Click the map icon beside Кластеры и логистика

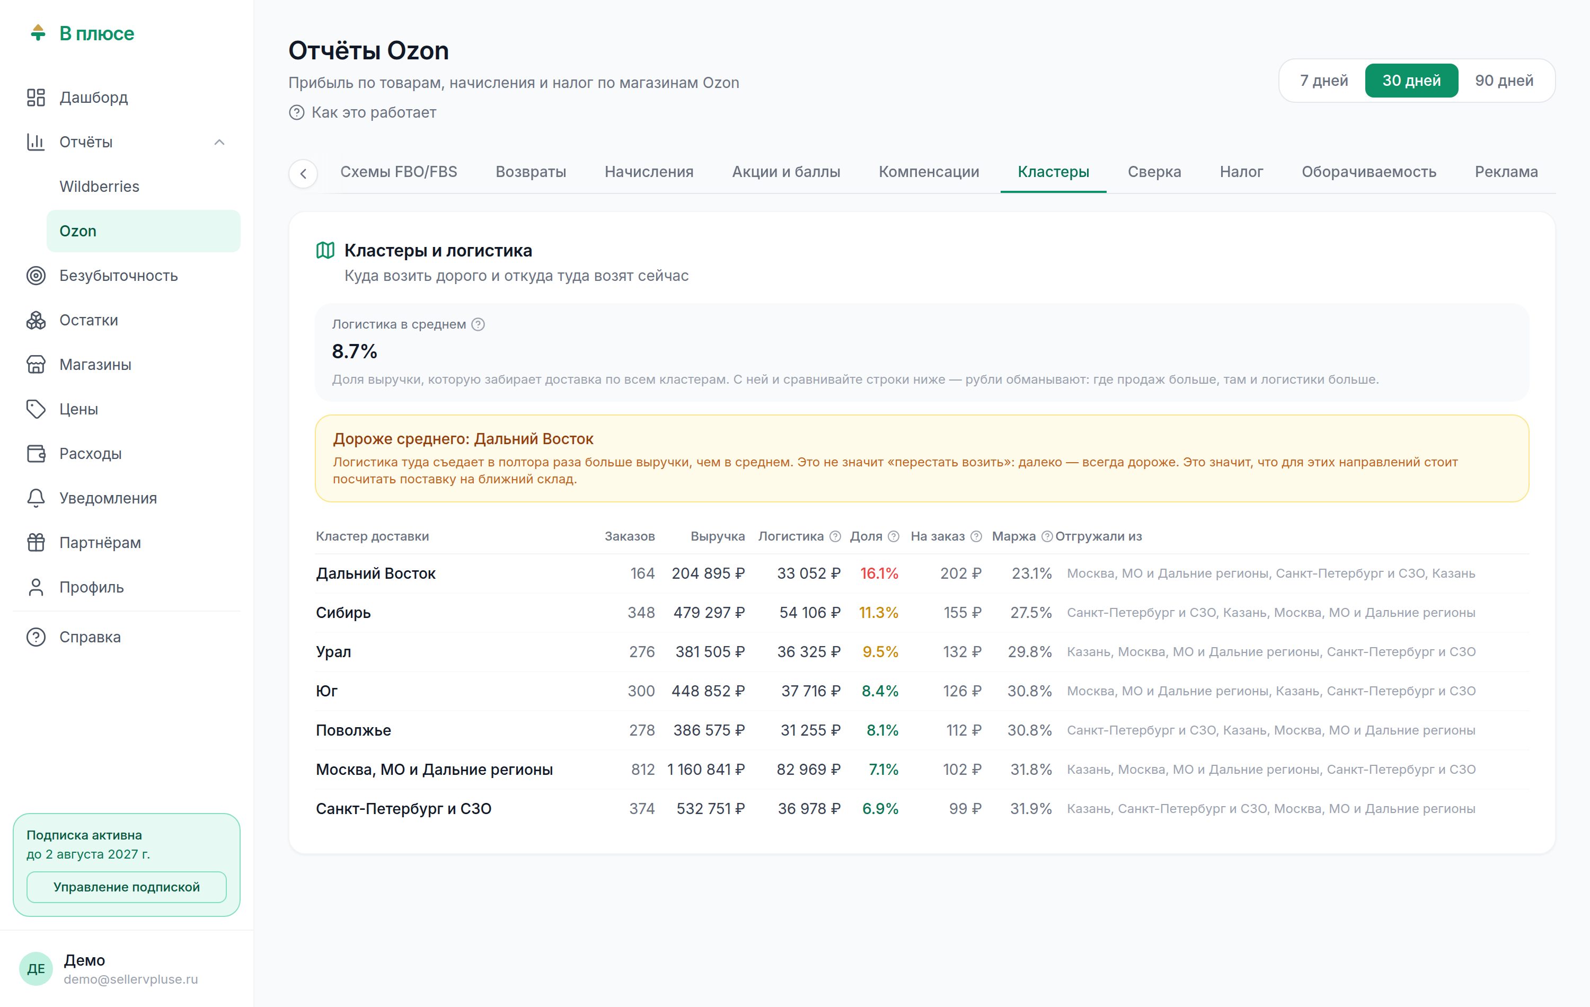coord(325,250)
